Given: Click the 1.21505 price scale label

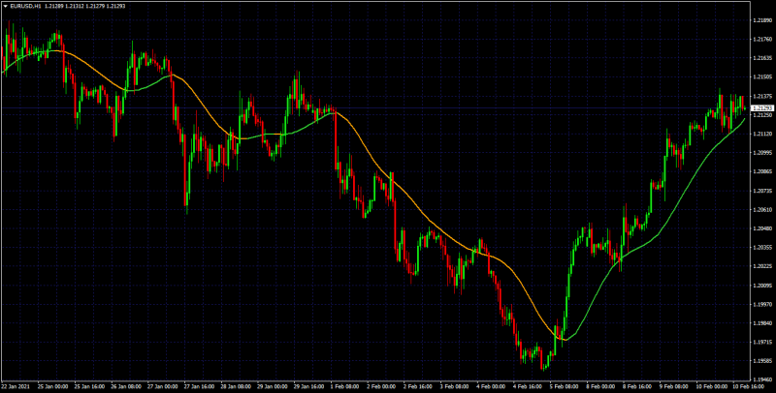Looking at the screenshot, I should pos(762,77).
